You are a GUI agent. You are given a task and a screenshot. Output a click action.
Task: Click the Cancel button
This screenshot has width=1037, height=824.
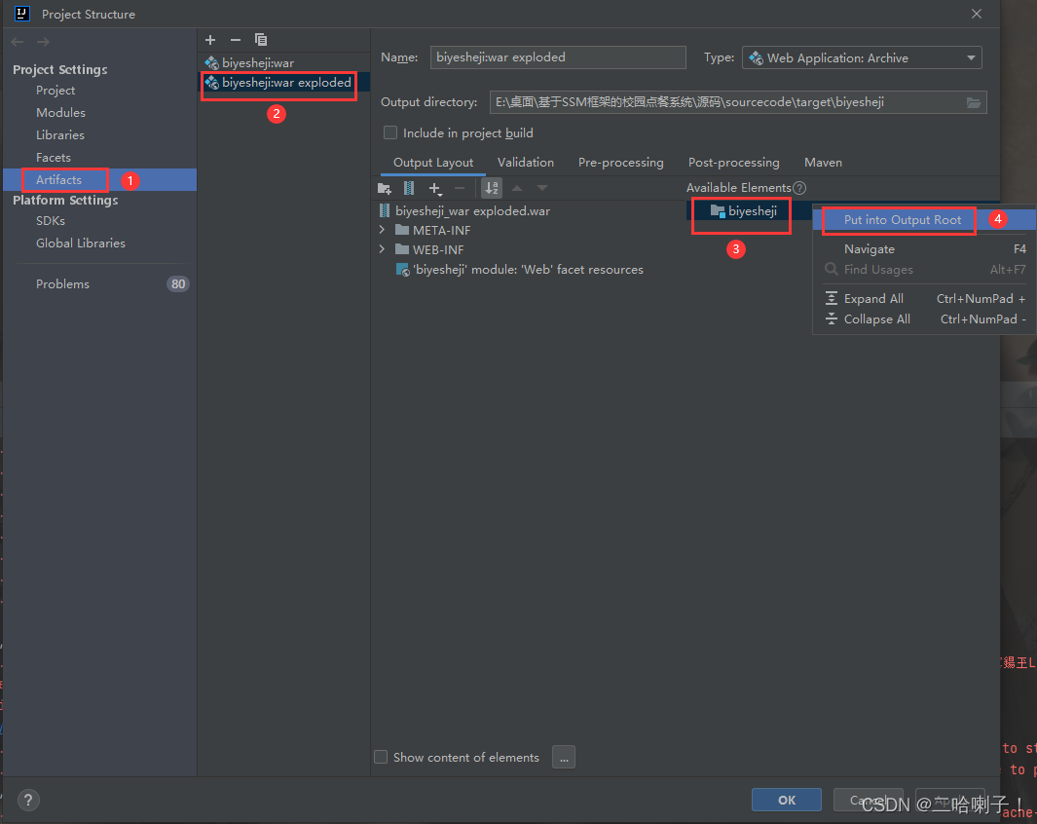coord(868,801)
